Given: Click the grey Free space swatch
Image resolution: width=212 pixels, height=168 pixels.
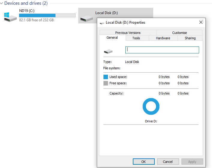Looking at the screenshot, I should (106, 83).
